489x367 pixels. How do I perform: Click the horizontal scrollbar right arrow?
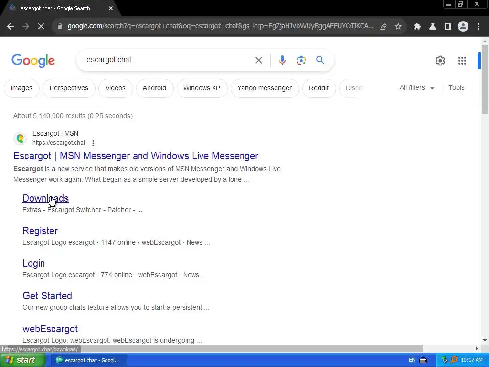[477, 348]
